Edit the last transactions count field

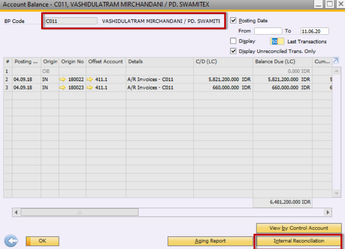(x=277, y=41)
